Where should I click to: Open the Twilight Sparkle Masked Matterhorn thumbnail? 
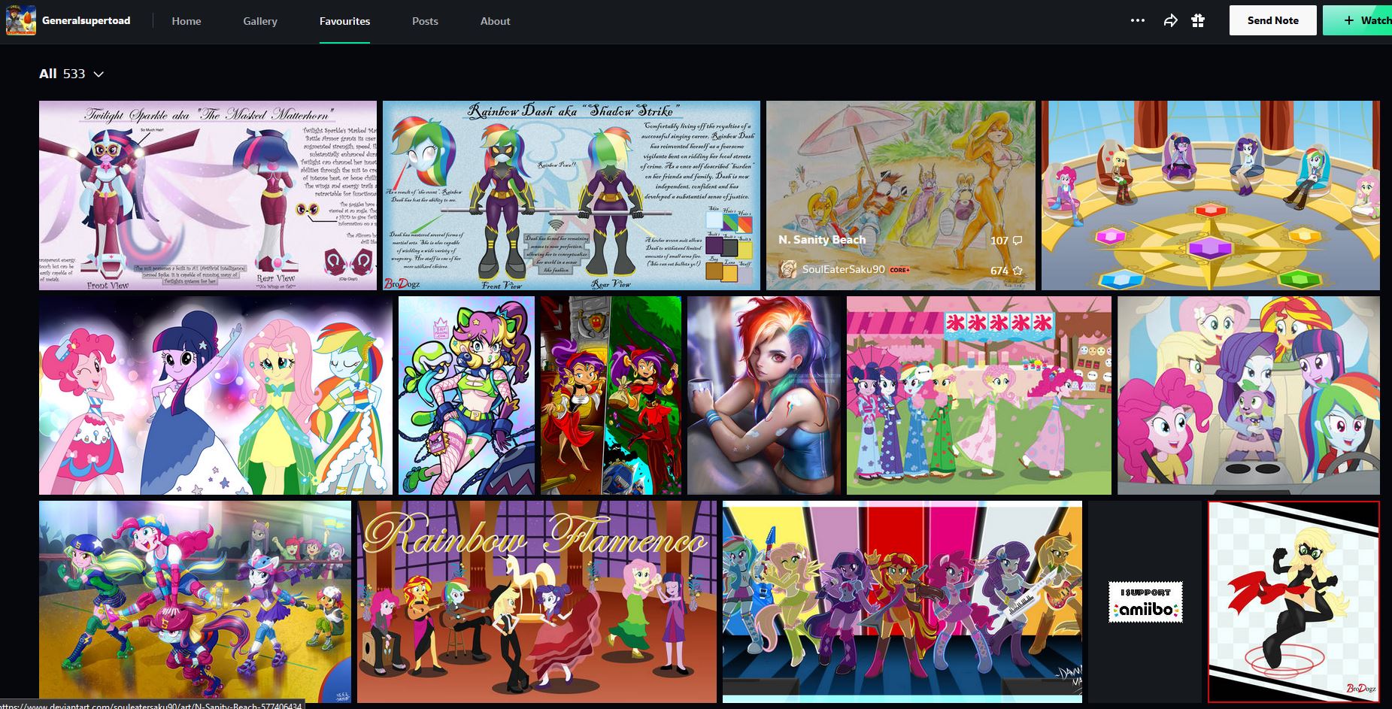pos(208,195)
